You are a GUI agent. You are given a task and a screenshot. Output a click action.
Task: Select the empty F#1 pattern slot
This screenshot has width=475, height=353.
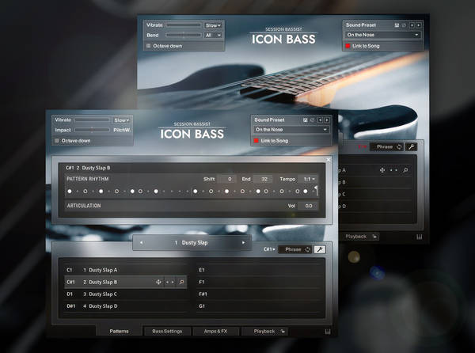(x=258, y=294)
